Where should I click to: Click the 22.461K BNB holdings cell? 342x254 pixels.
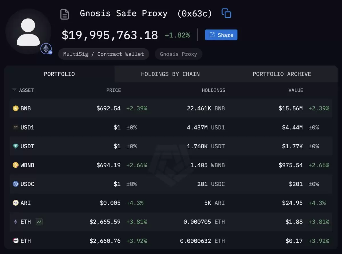click(x=206, y=108)
